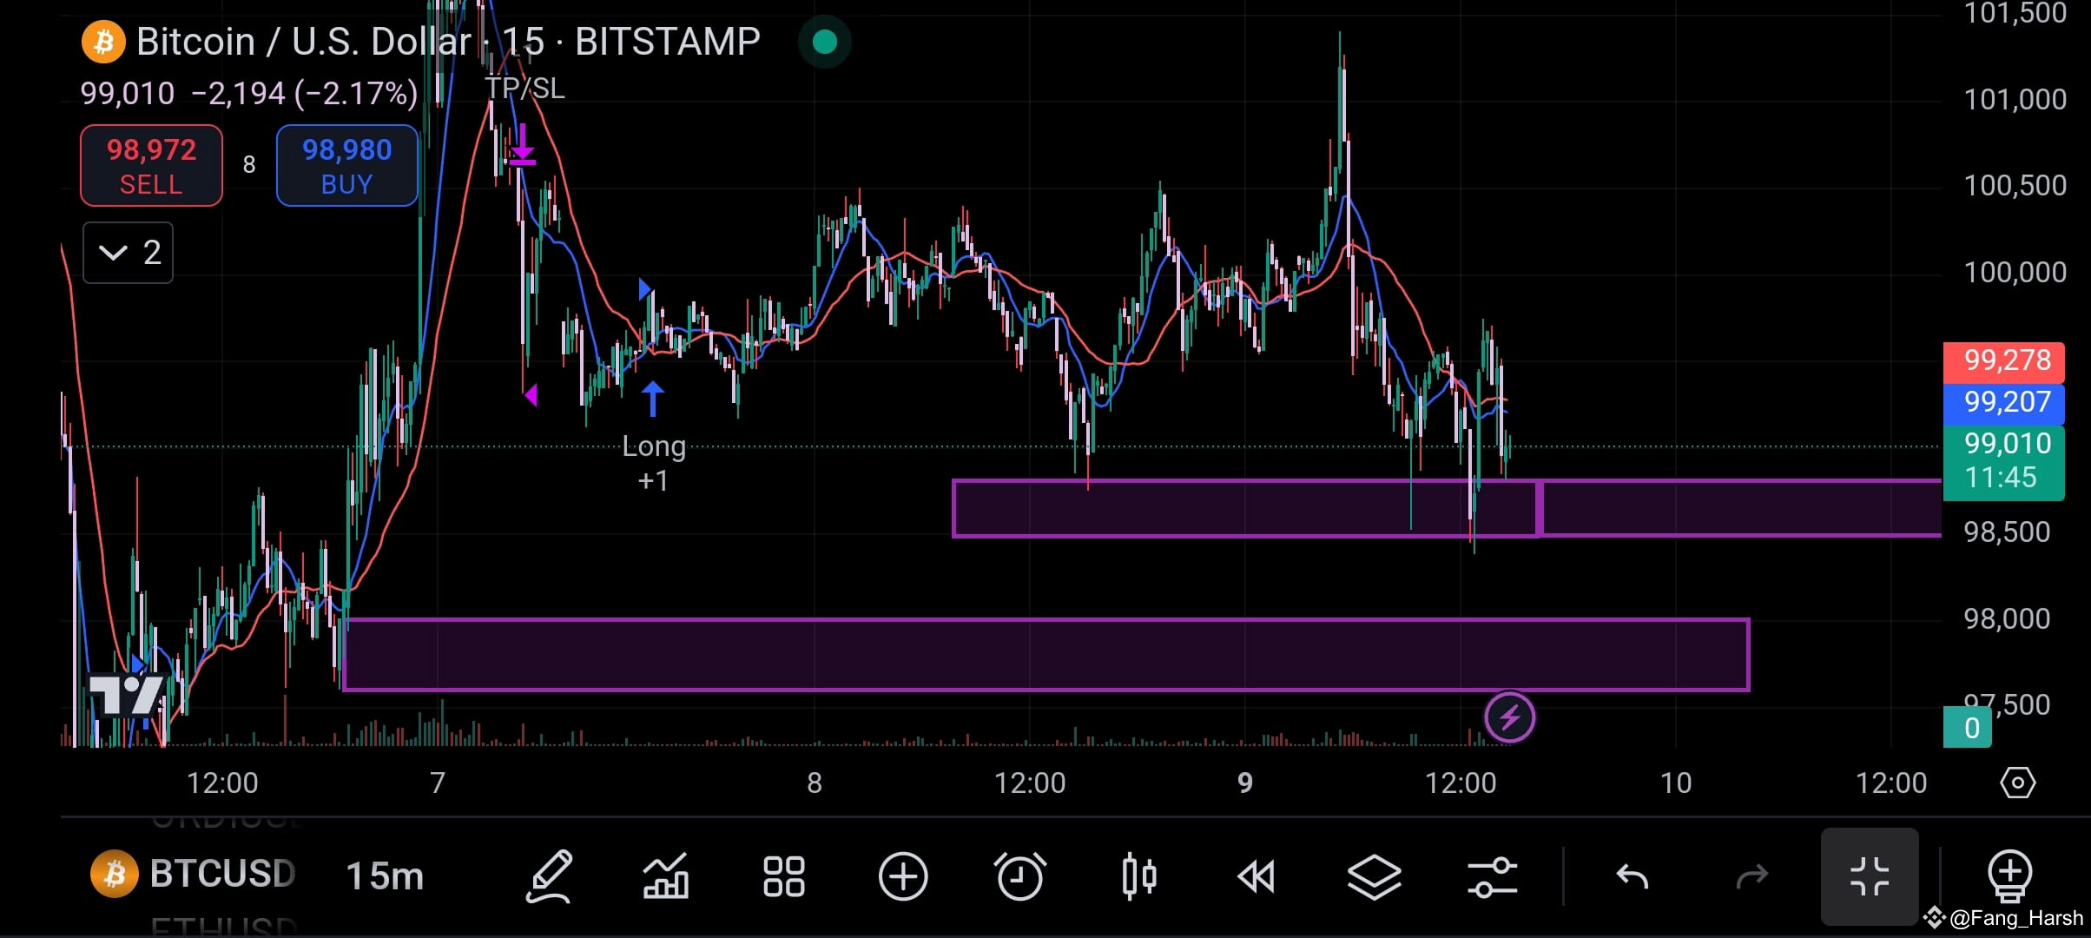This screenshot has width=2091, height=938.
Task: Open the drawing tools pencil icon
Action: [550, 876]
